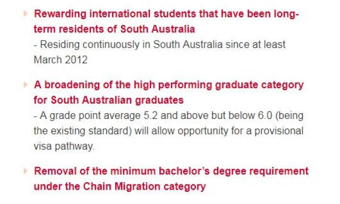Viewport: 340px width, 204px height.
Task: Click the 'the existing standard)' text
Action: click(x=83, y=131)
